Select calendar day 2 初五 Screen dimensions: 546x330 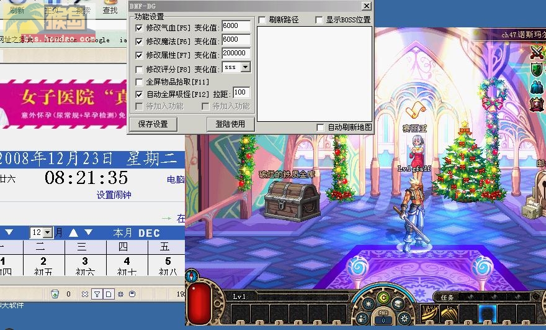tap(43, 265)
